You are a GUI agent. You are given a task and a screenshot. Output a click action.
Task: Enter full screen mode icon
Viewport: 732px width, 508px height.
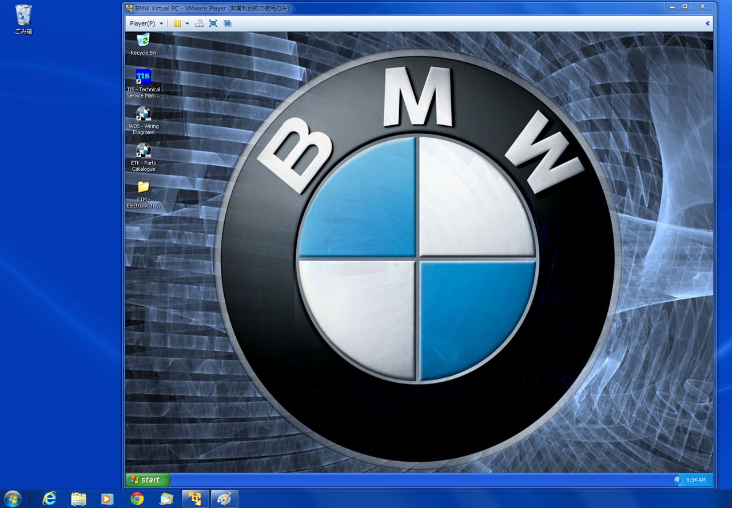pyautogui.click(x=213, y=23)
